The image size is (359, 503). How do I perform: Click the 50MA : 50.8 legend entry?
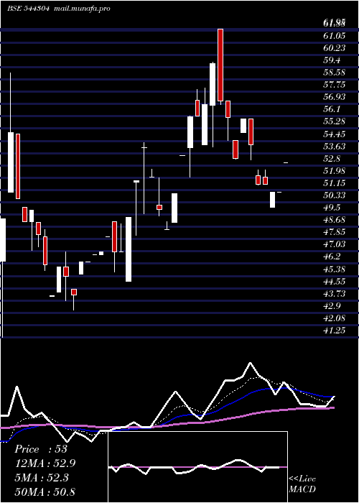[45, 492]
